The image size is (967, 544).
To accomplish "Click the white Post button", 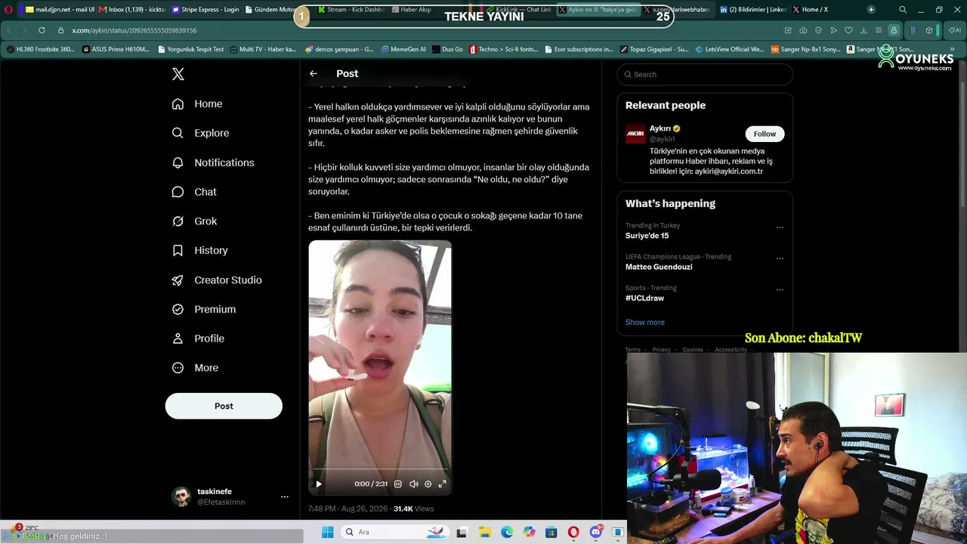I will (x=224, y=406).
